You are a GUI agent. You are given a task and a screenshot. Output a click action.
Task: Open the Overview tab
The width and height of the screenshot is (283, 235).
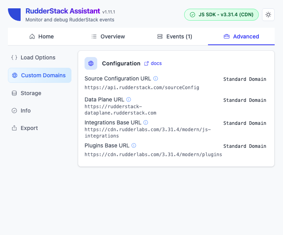pos(108,36)
